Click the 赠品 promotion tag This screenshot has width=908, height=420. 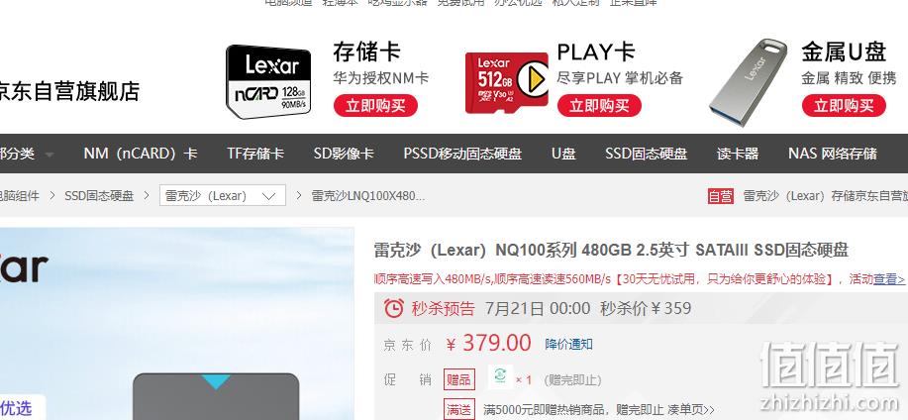459,380
